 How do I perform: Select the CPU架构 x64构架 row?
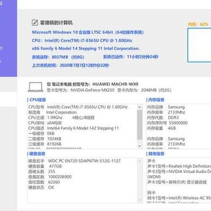tap(45, 123)
